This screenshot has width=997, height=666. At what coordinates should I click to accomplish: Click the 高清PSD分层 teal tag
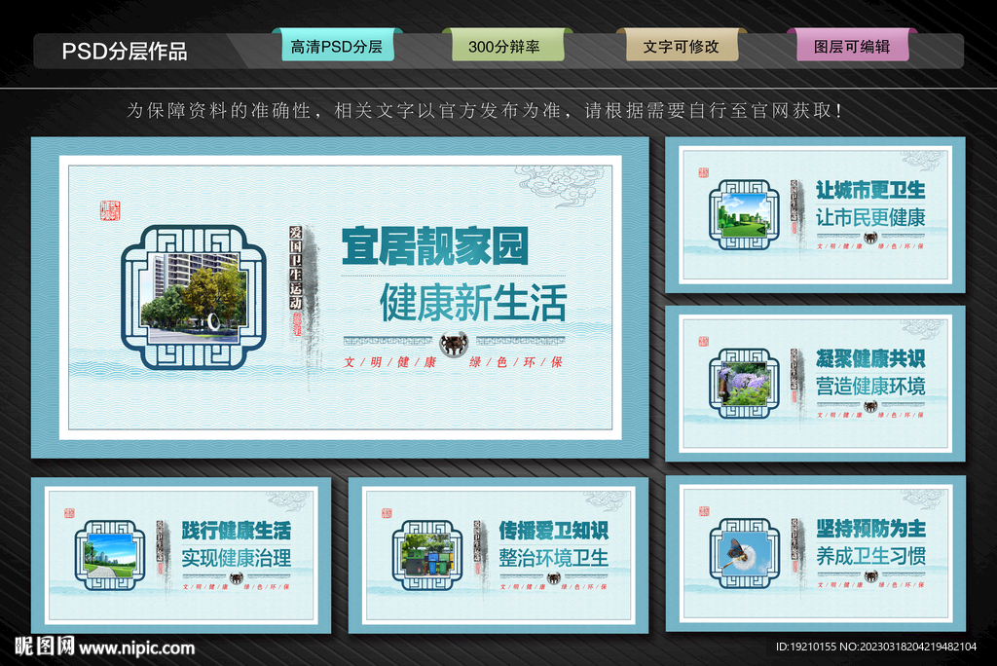[337, 47]
